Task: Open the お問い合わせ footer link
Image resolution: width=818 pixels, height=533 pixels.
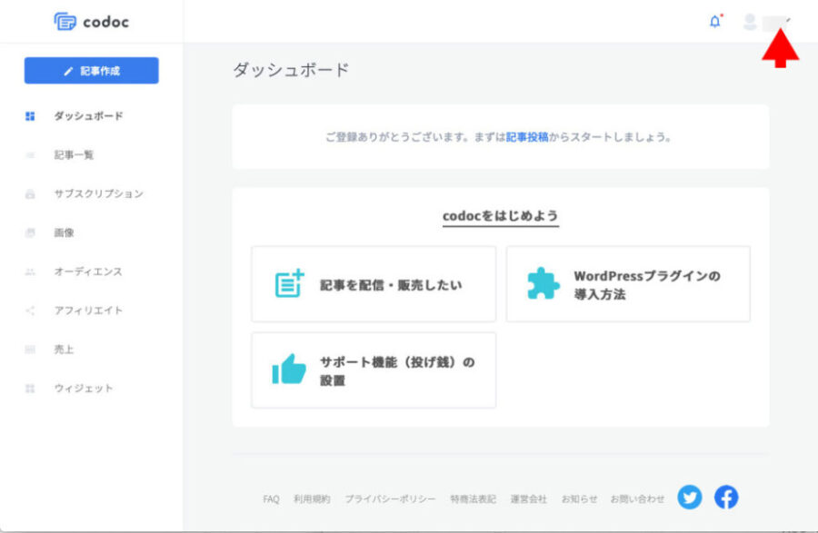Action: click(637, 499)
